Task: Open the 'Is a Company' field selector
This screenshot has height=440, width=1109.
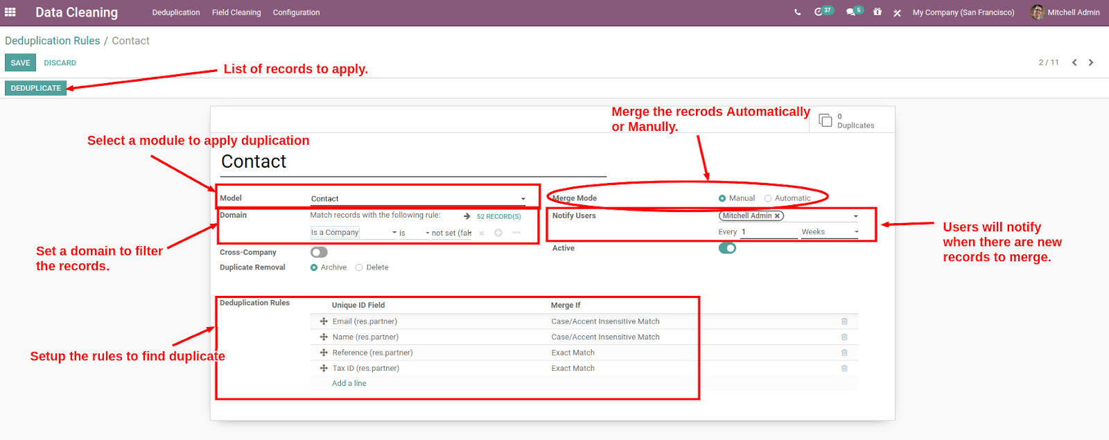Action: (x=353, y=233)
